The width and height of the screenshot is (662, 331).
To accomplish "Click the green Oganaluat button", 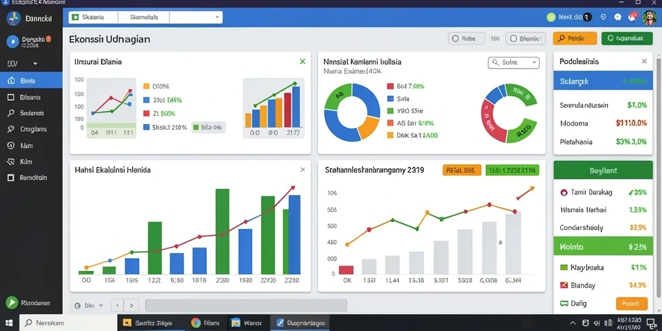I will (x=627, y=38).
